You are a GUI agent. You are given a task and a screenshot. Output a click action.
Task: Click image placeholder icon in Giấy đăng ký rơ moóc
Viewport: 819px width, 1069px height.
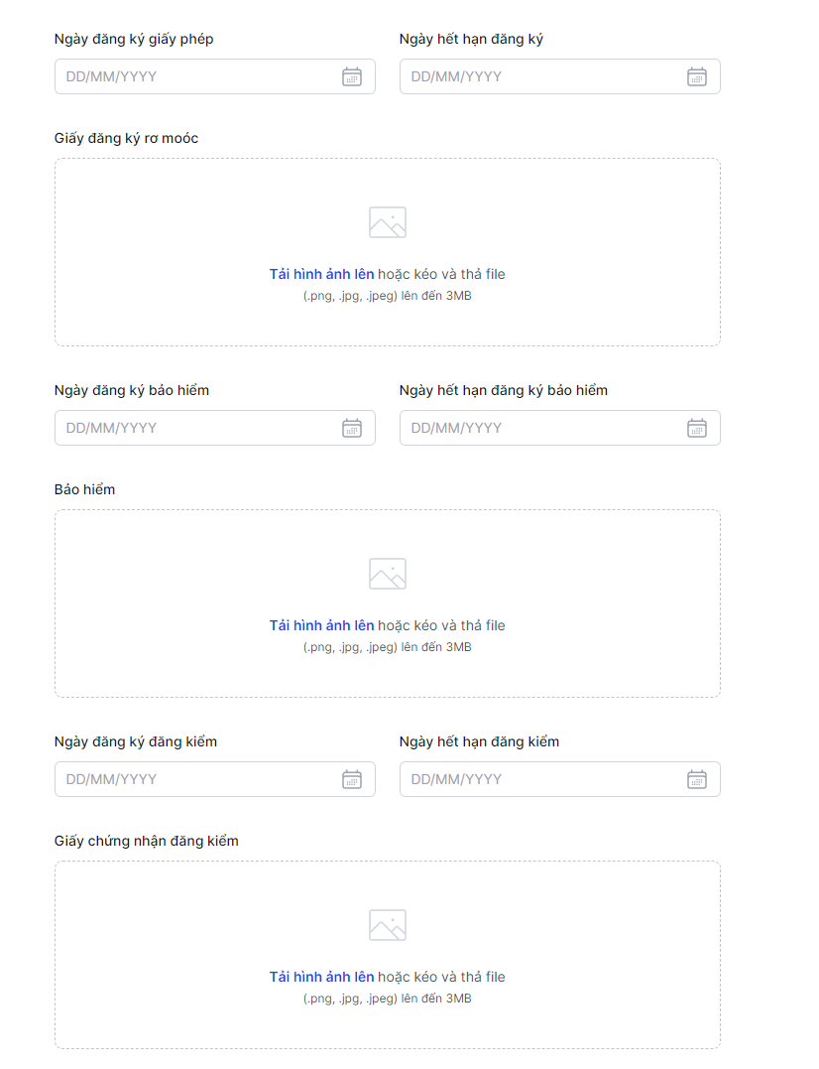tap(388, 222)
